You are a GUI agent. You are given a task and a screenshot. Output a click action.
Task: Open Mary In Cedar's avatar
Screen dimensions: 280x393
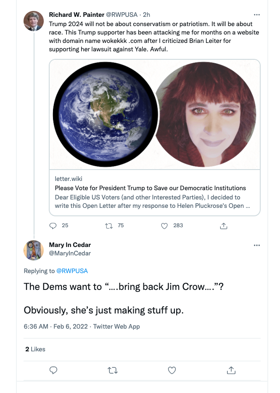[x=34, y=250]
